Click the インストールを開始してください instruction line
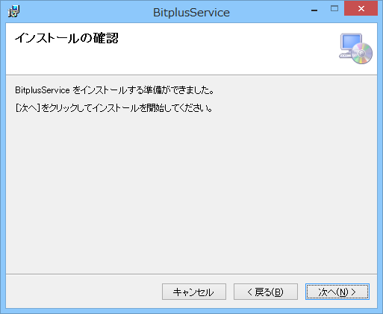 tap(114, 108)
